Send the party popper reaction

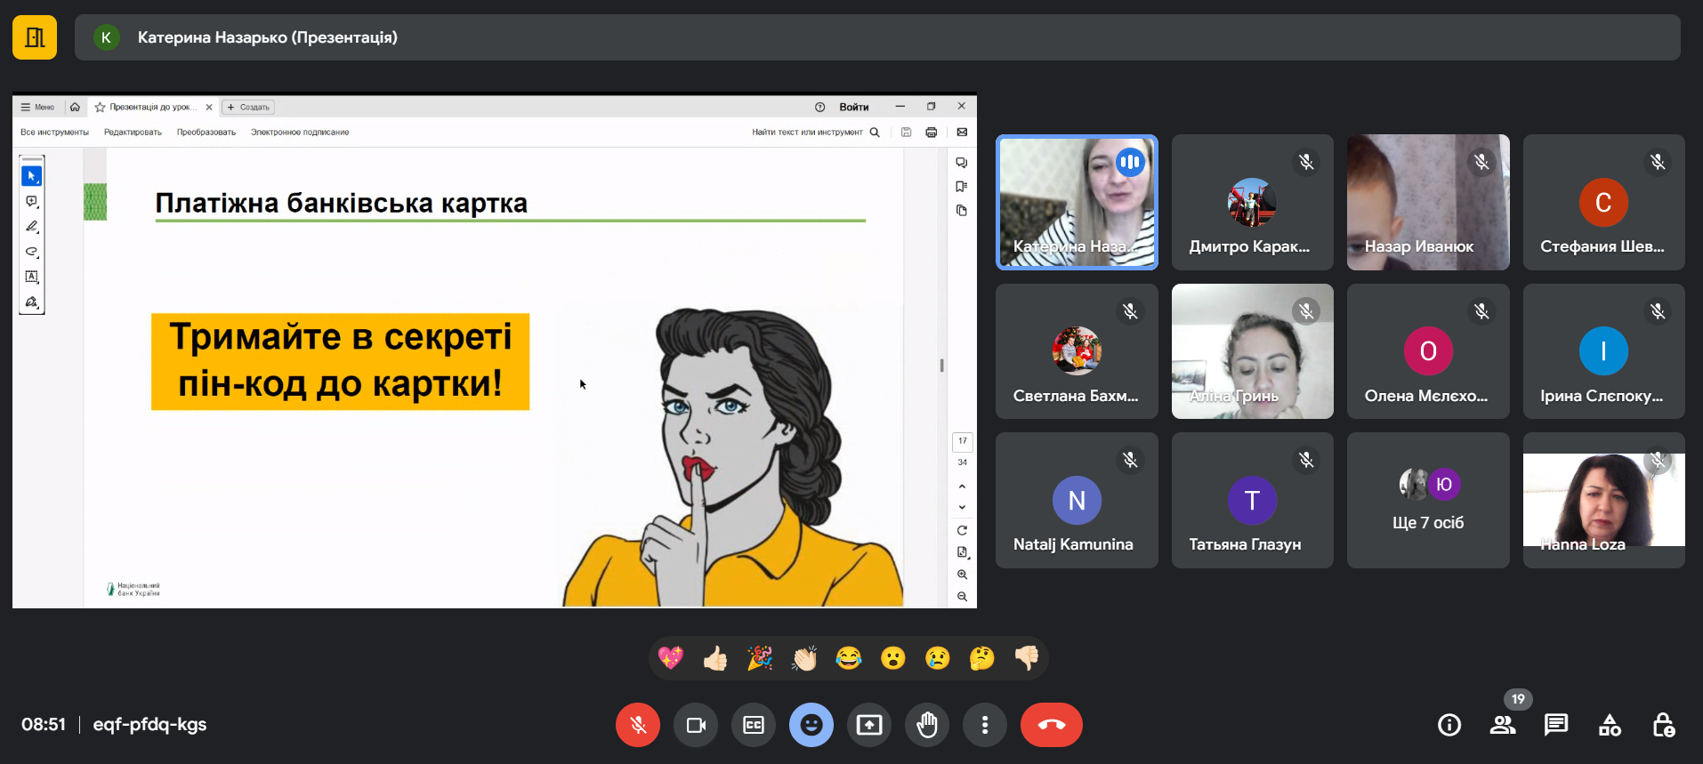[x=760, y=658]
